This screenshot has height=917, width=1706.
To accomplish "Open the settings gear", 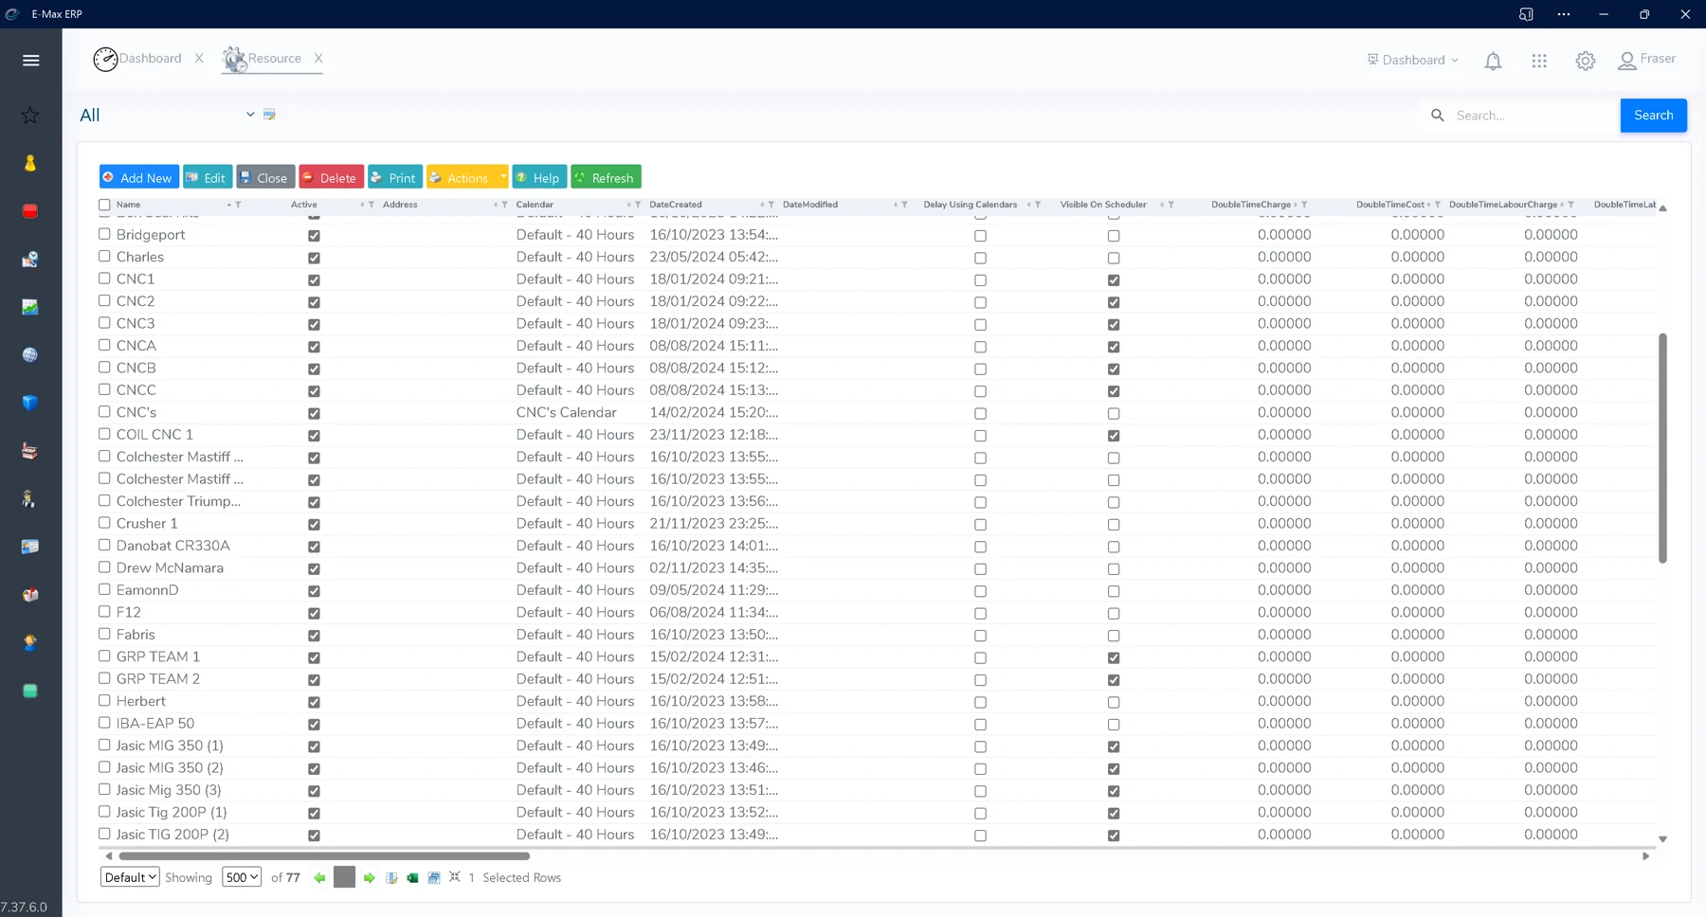I will click(1586, 61).
